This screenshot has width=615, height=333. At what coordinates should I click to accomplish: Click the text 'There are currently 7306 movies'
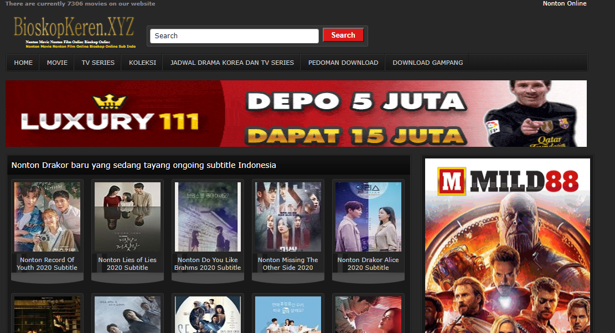tap(50, 3)
